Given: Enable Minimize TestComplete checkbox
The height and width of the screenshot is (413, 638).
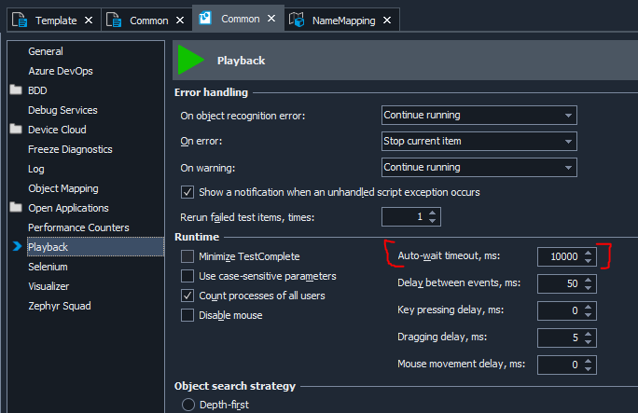Looking at the screenshot, I should [x=187, y=256].
